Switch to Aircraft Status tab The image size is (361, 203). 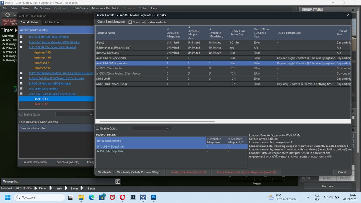click(x=29, y=22)
